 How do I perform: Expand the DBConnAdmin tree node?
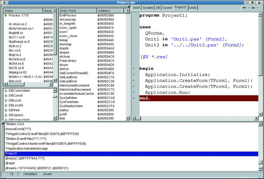pyautogui.click(x=6, y=91)
